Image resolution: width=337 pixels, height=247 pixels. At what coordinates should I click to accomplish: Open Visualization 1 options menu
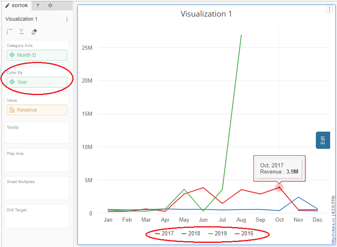(x=66, y=19)
